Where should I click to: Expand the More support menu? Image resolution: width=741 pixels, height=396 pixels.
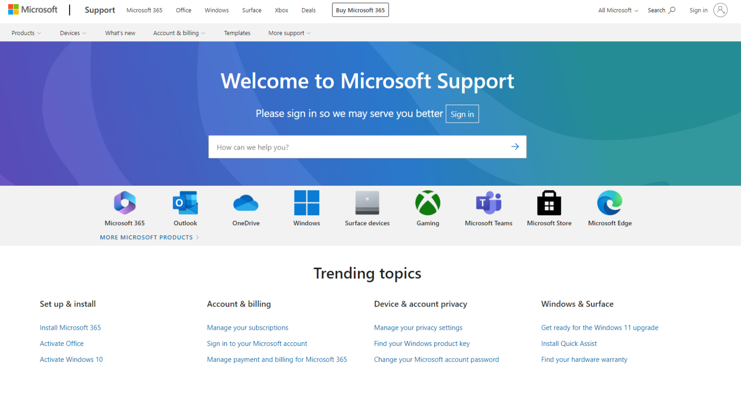(x=289, y=33)
